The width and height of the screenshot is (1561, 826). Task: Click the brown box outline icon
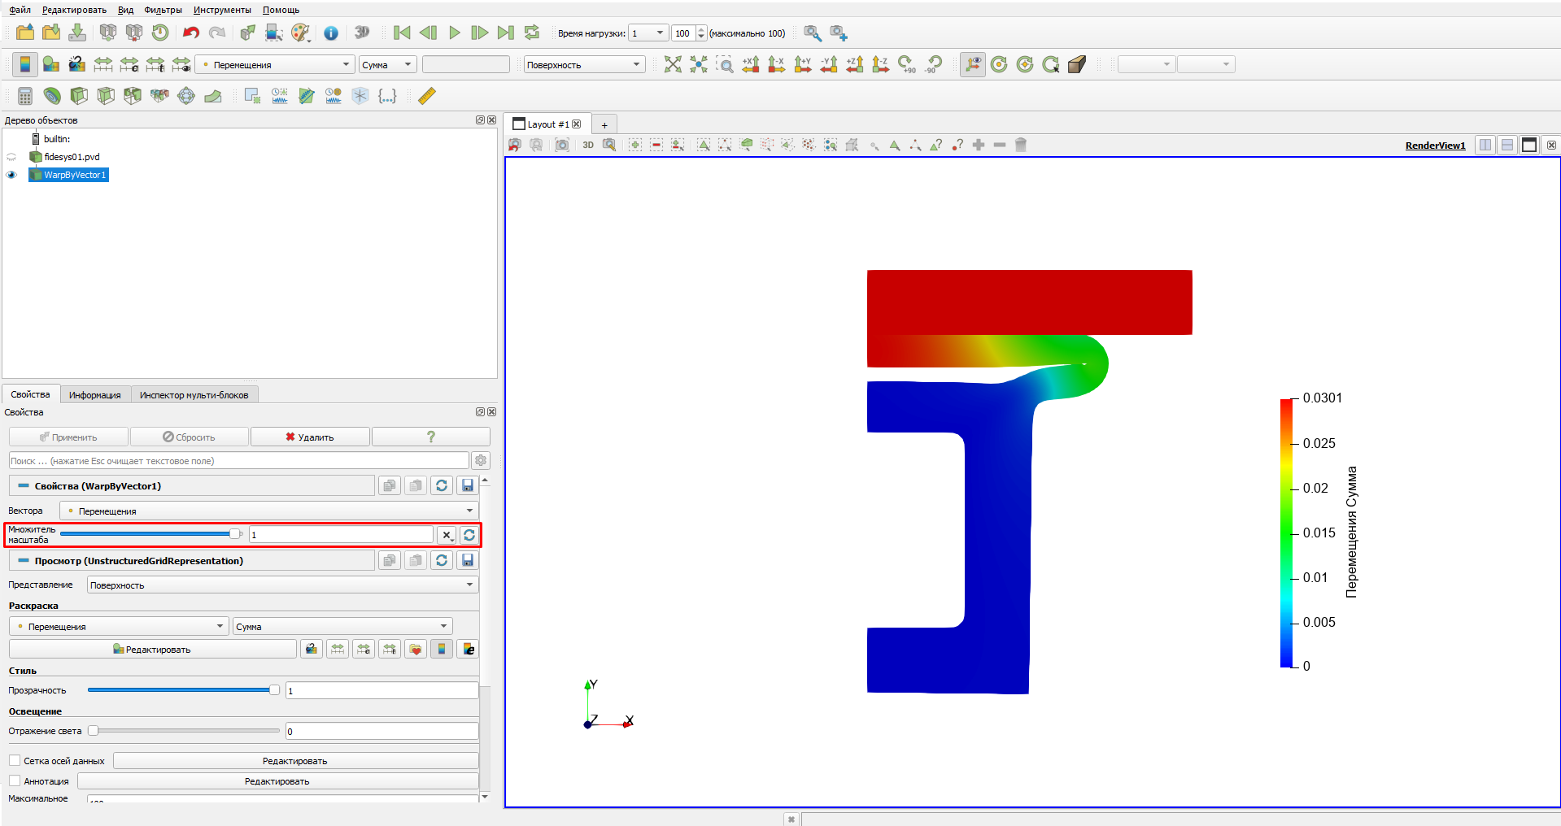coord(1077,64)
